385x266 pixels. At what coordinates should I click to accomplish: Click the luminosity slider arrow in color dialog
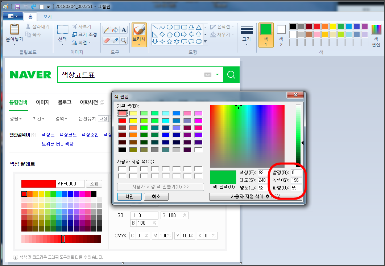[302, 143]
